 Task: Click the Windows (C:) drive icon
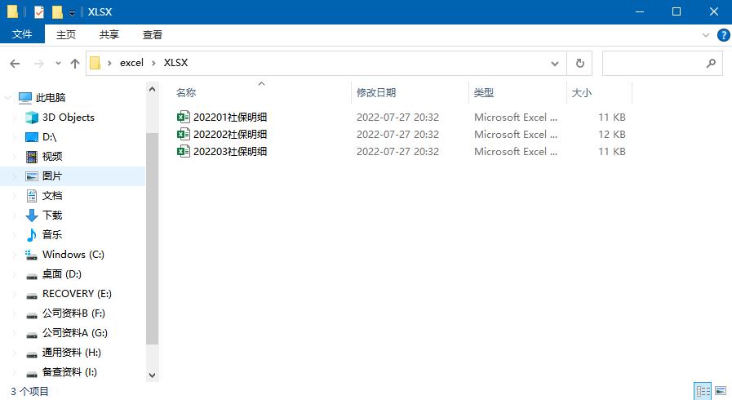point(31,255)
